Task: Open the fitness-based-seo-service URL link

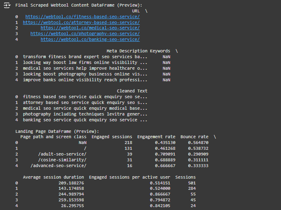Action: pyautogui.click(x=83, y=17)
